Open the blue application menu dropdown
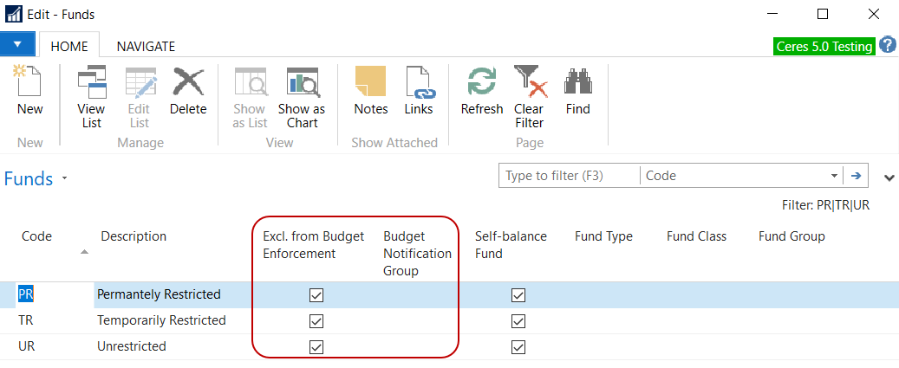This screenshot has width=899, height=368. (x=17, y=44)
